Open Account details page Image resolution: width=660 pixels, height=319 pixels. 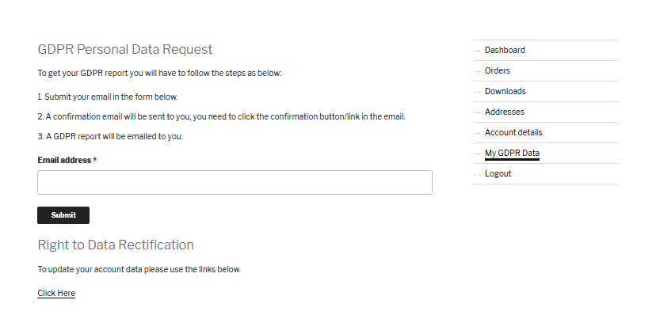click(x=513, y=132)
